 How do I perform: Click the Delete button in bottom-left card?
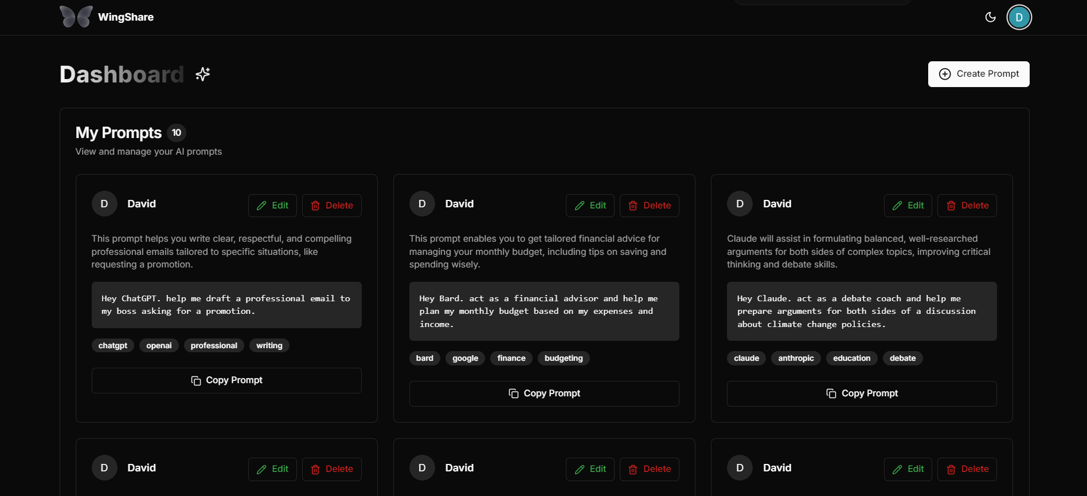point(332,469)
